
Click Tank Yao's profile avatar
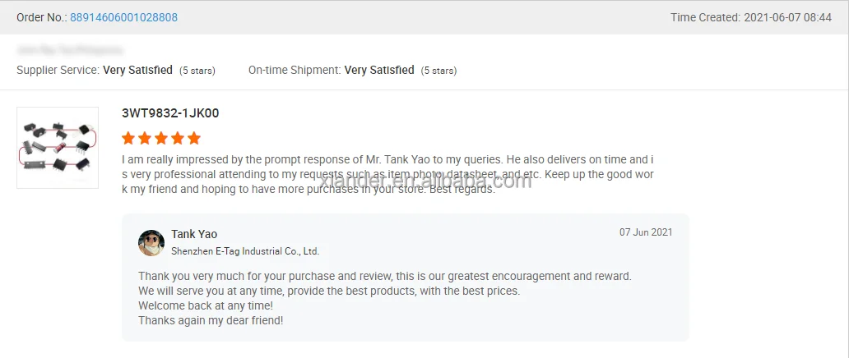coord(151,243)
